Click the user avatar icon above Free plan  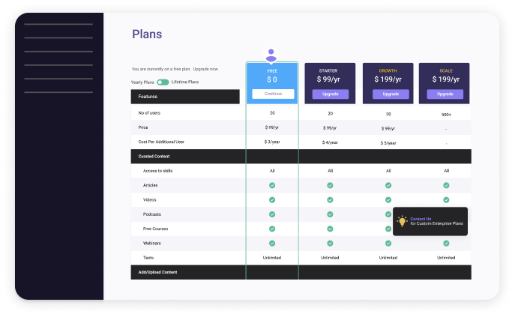click(x=271, y=55)
